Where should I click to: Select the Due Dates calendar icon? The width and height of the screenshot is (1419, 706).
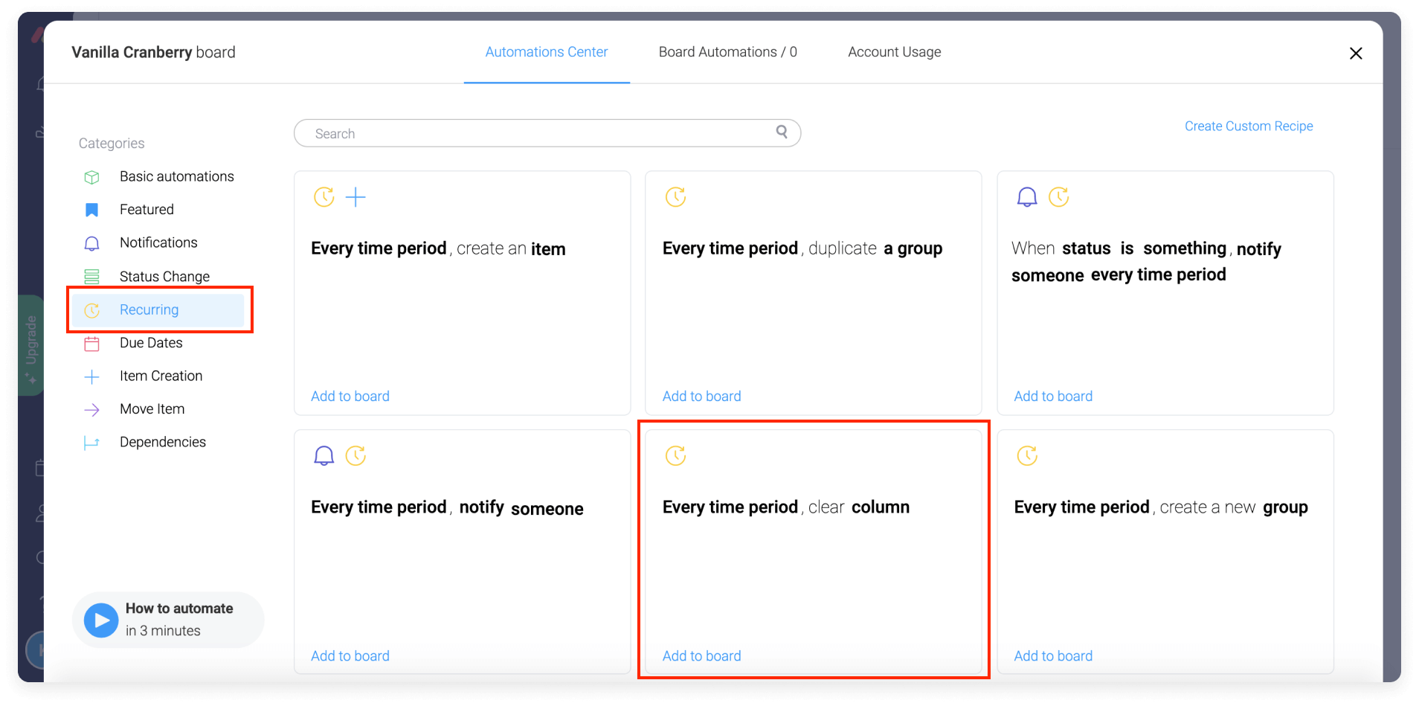pyautogui.click(x=91, y=343)
